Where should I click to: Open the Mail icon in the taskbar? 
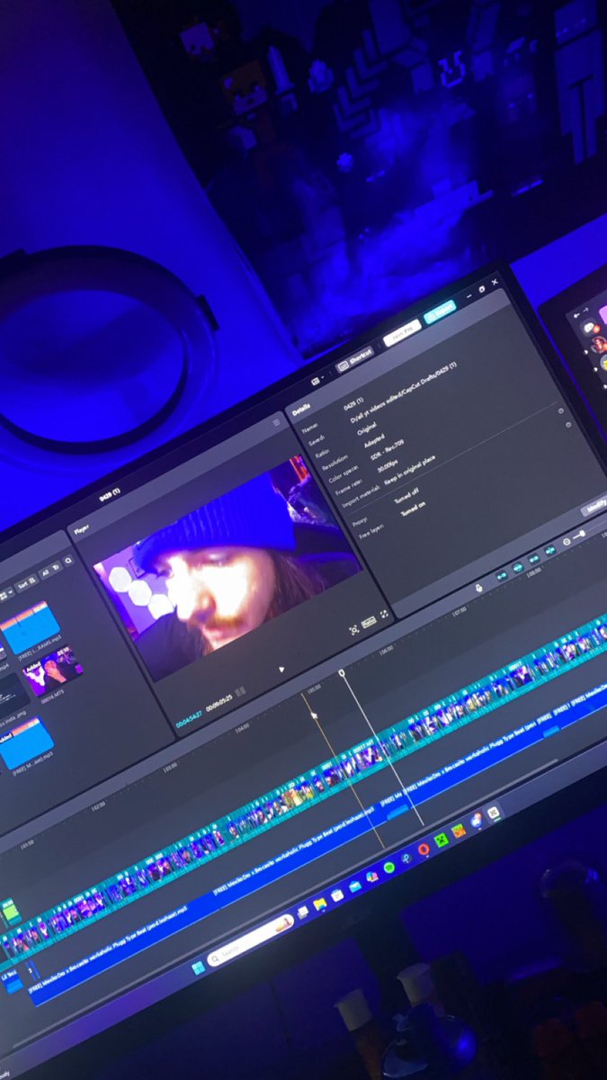(354, 886)
